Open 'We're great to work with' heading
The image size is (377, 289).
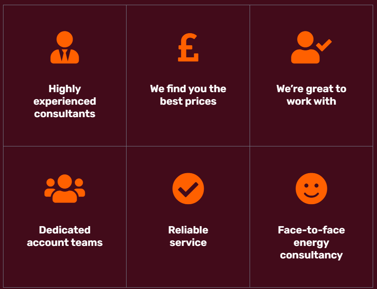311,95
